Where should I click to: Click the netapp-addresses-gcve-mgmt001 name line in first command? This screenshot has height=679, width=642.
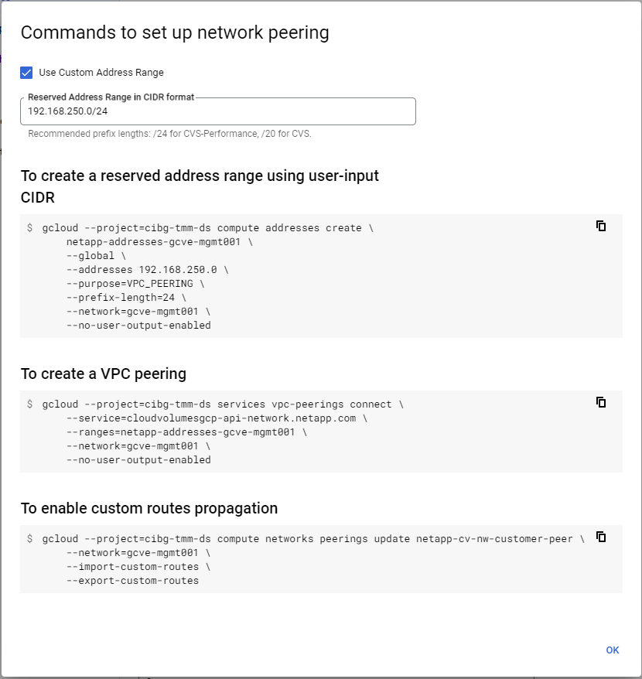pyautogui.click(x=159, y=242)
